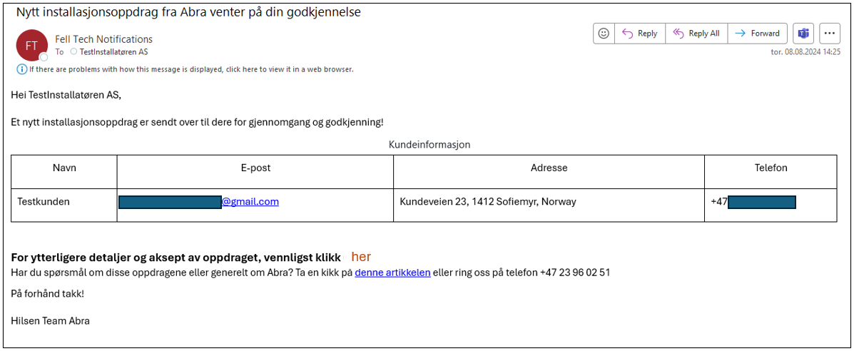Click the Reply All double-arrow icon
The height and width of the screenshot is (351, 854).
[x=678, y=34]
